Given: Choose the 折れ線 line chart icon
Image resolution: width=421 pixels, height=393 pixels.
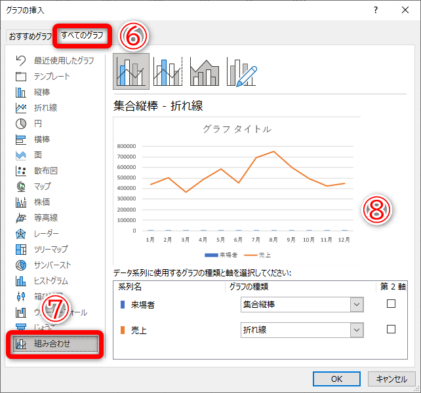Looking at the screenshot, I should tap(21, 108).
